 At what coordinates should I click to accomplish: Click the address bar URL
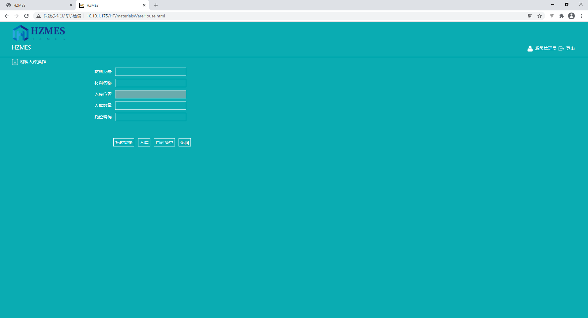point(126,16)
